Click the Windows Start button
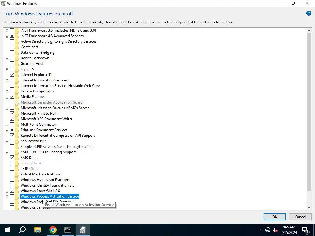Viewport: 315px width, 236px height. click(x=7, y=230)
